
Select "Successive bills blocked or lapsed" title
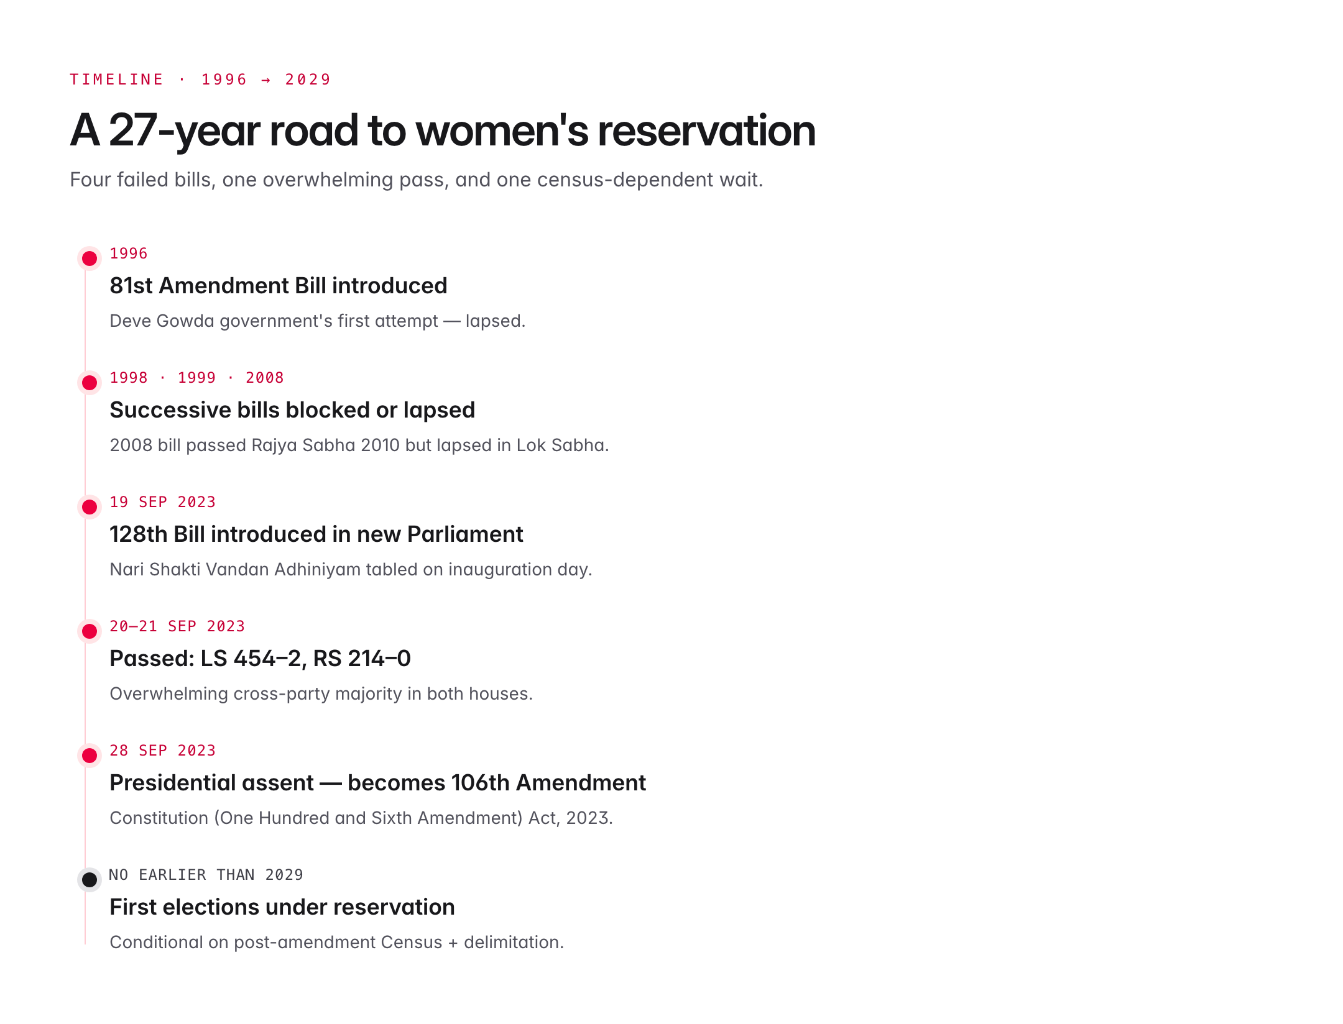(x=292, y=410)
